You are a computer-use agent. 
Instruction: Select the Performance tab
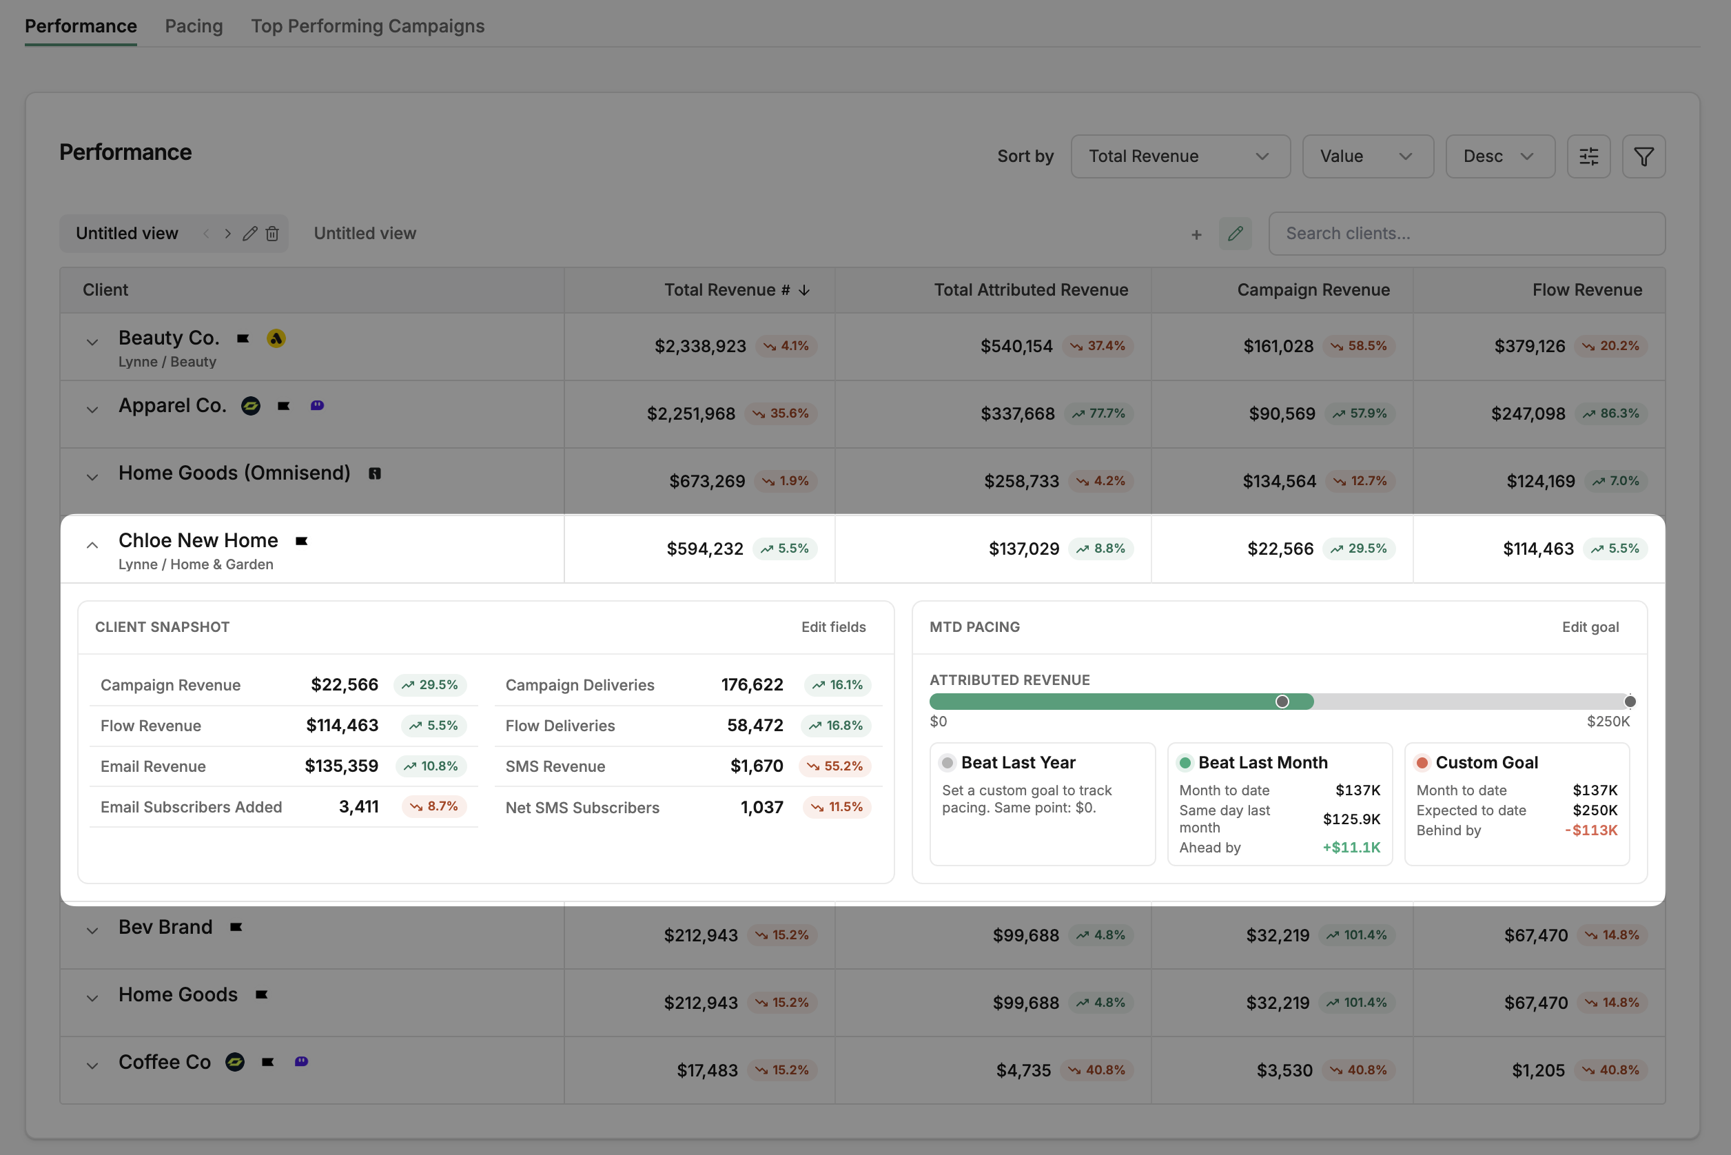[81, 25]
